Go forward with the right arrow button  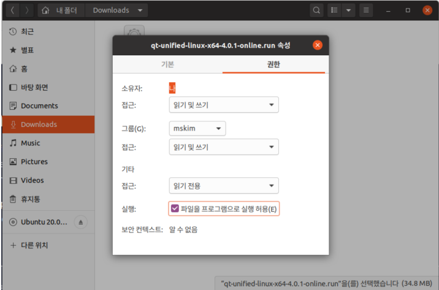[26, 10]
